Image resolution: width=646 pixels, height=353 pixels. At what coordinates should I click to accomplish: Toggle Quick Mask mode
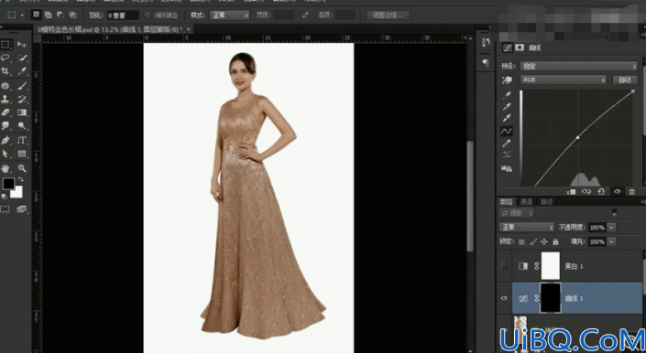tap(5, 209)
